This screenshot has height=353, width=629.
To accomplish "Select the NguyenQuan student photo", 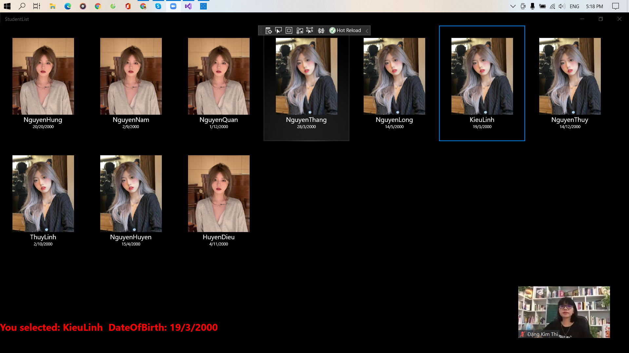I will pyautogui.click(x=219, y=76).
